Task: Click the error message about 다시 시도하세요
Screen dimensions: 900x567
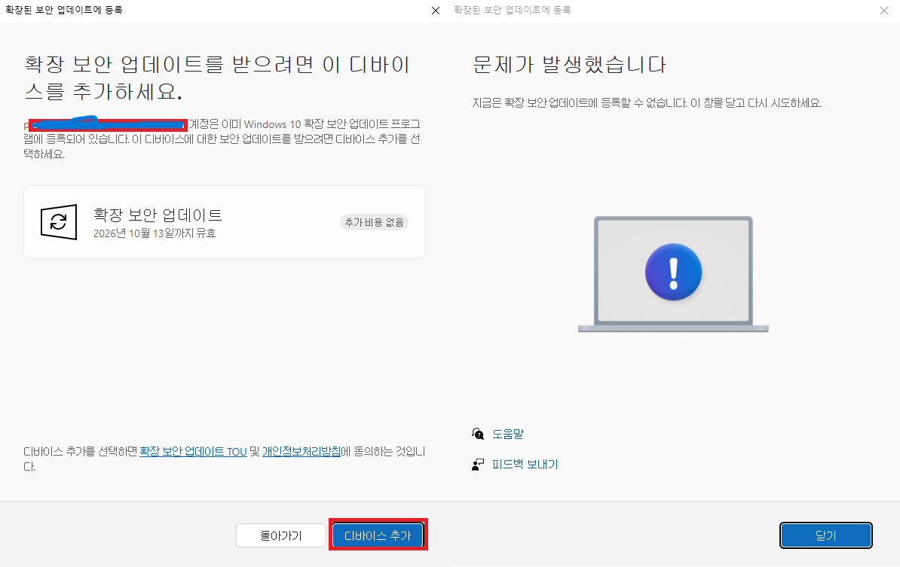Action: [x=647, y=103]
